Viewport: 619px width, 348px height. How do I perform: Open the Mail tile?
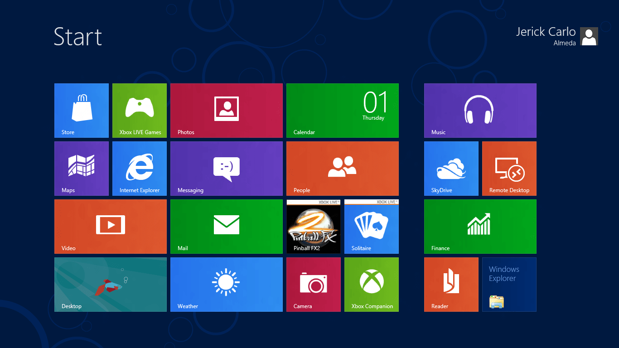pyautogui.click(x=227, y=227)
